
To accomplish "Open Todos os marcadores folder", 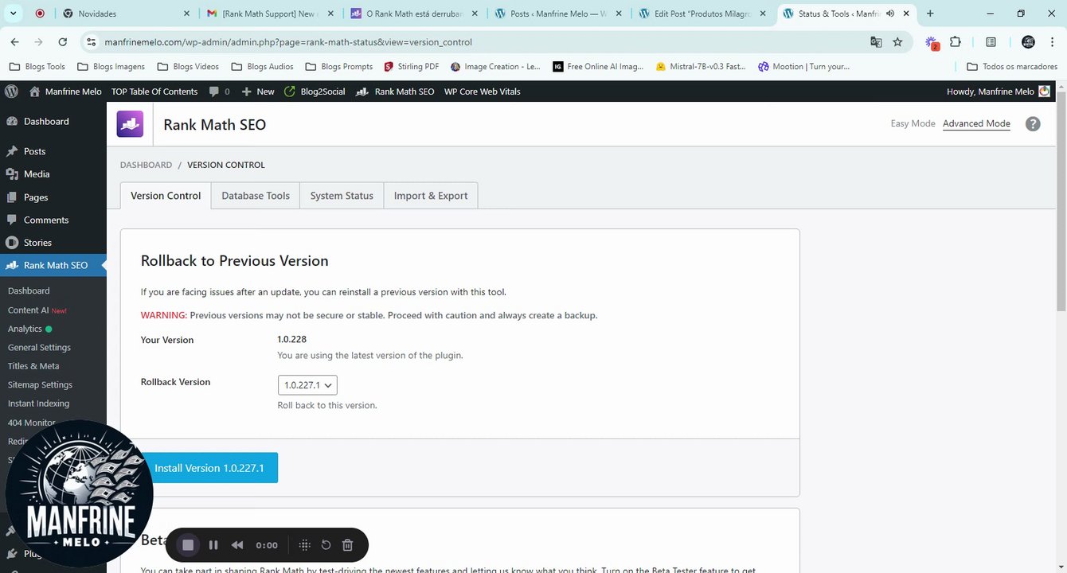I will tap(1012, 67).
